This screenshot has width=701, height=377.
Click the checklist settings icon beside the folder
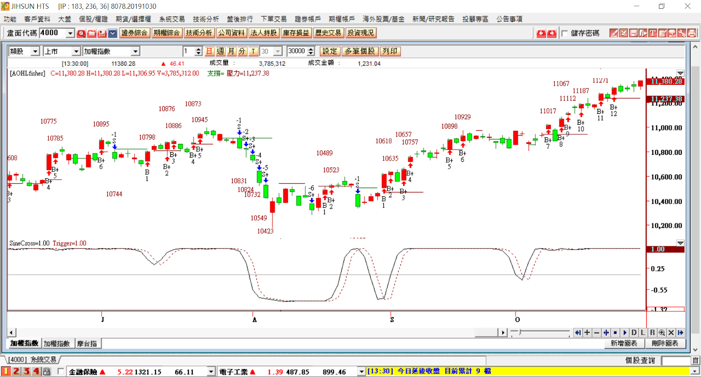pyautogui.click(x=102, y=33)
